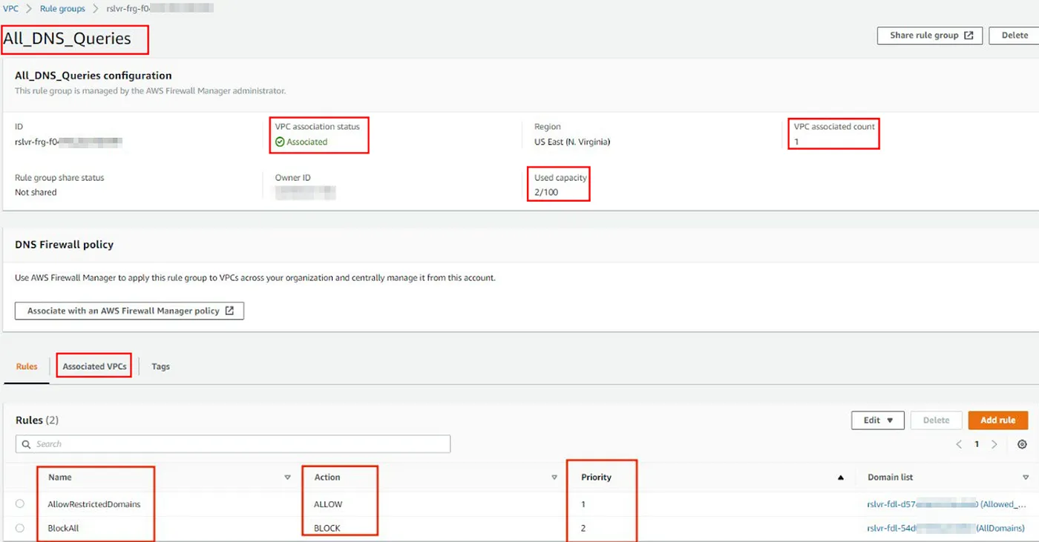Open the Tags tab
The height and width of the screenshot is (542, 1039).
click(x=160, y=366)
